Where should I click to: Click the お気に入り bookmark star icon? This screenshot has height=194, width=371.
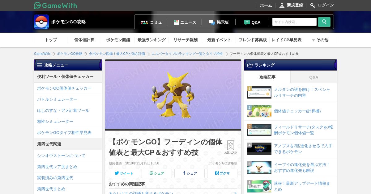click(x=231, y=145)
